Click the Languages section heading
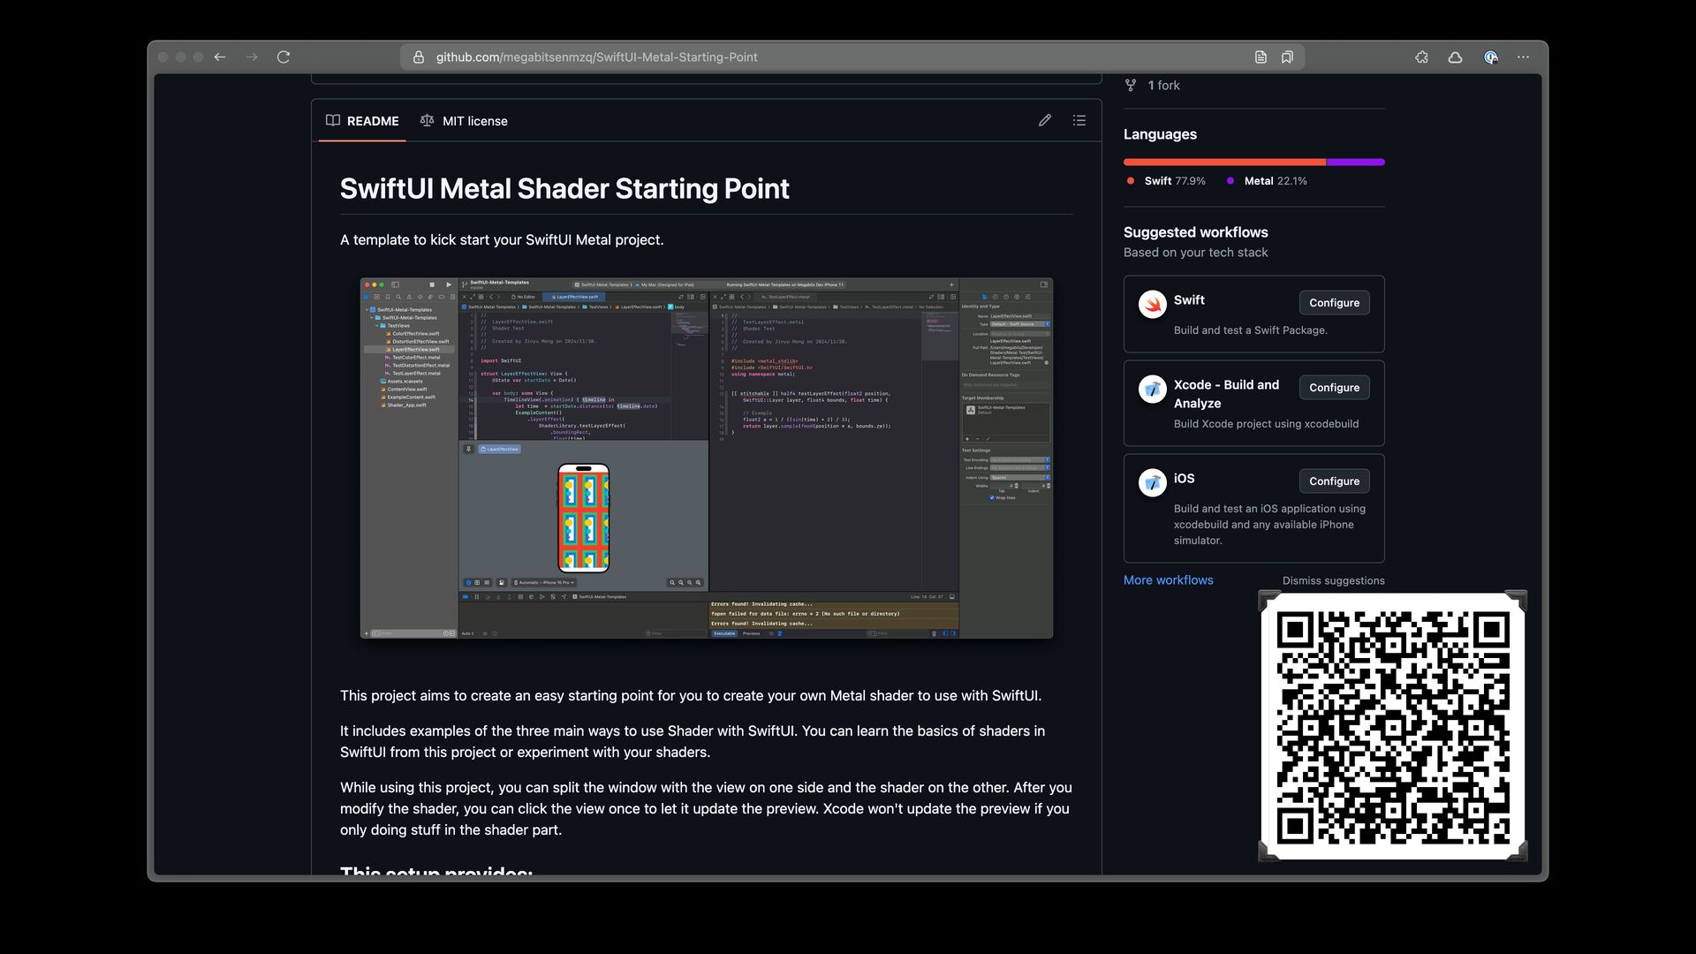Screen dimensions: 1696x954 tap(1160, 134)
